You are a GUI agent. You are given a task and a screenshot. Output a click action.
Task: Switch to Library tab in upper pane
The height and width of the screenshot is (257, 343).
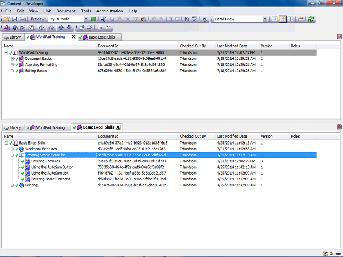click(x=13, y=37)
